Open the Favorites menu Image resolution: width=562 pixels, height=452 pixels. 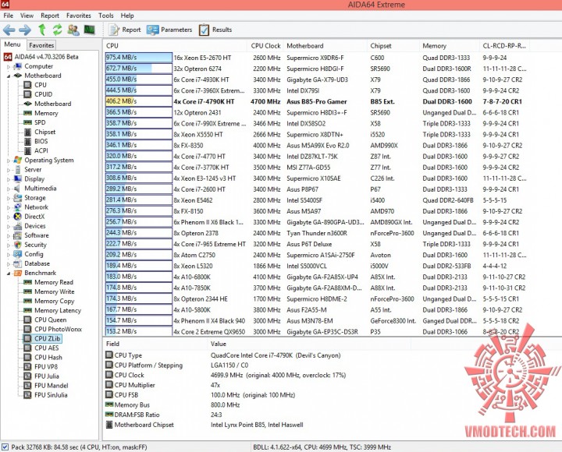tap(79, 16)
